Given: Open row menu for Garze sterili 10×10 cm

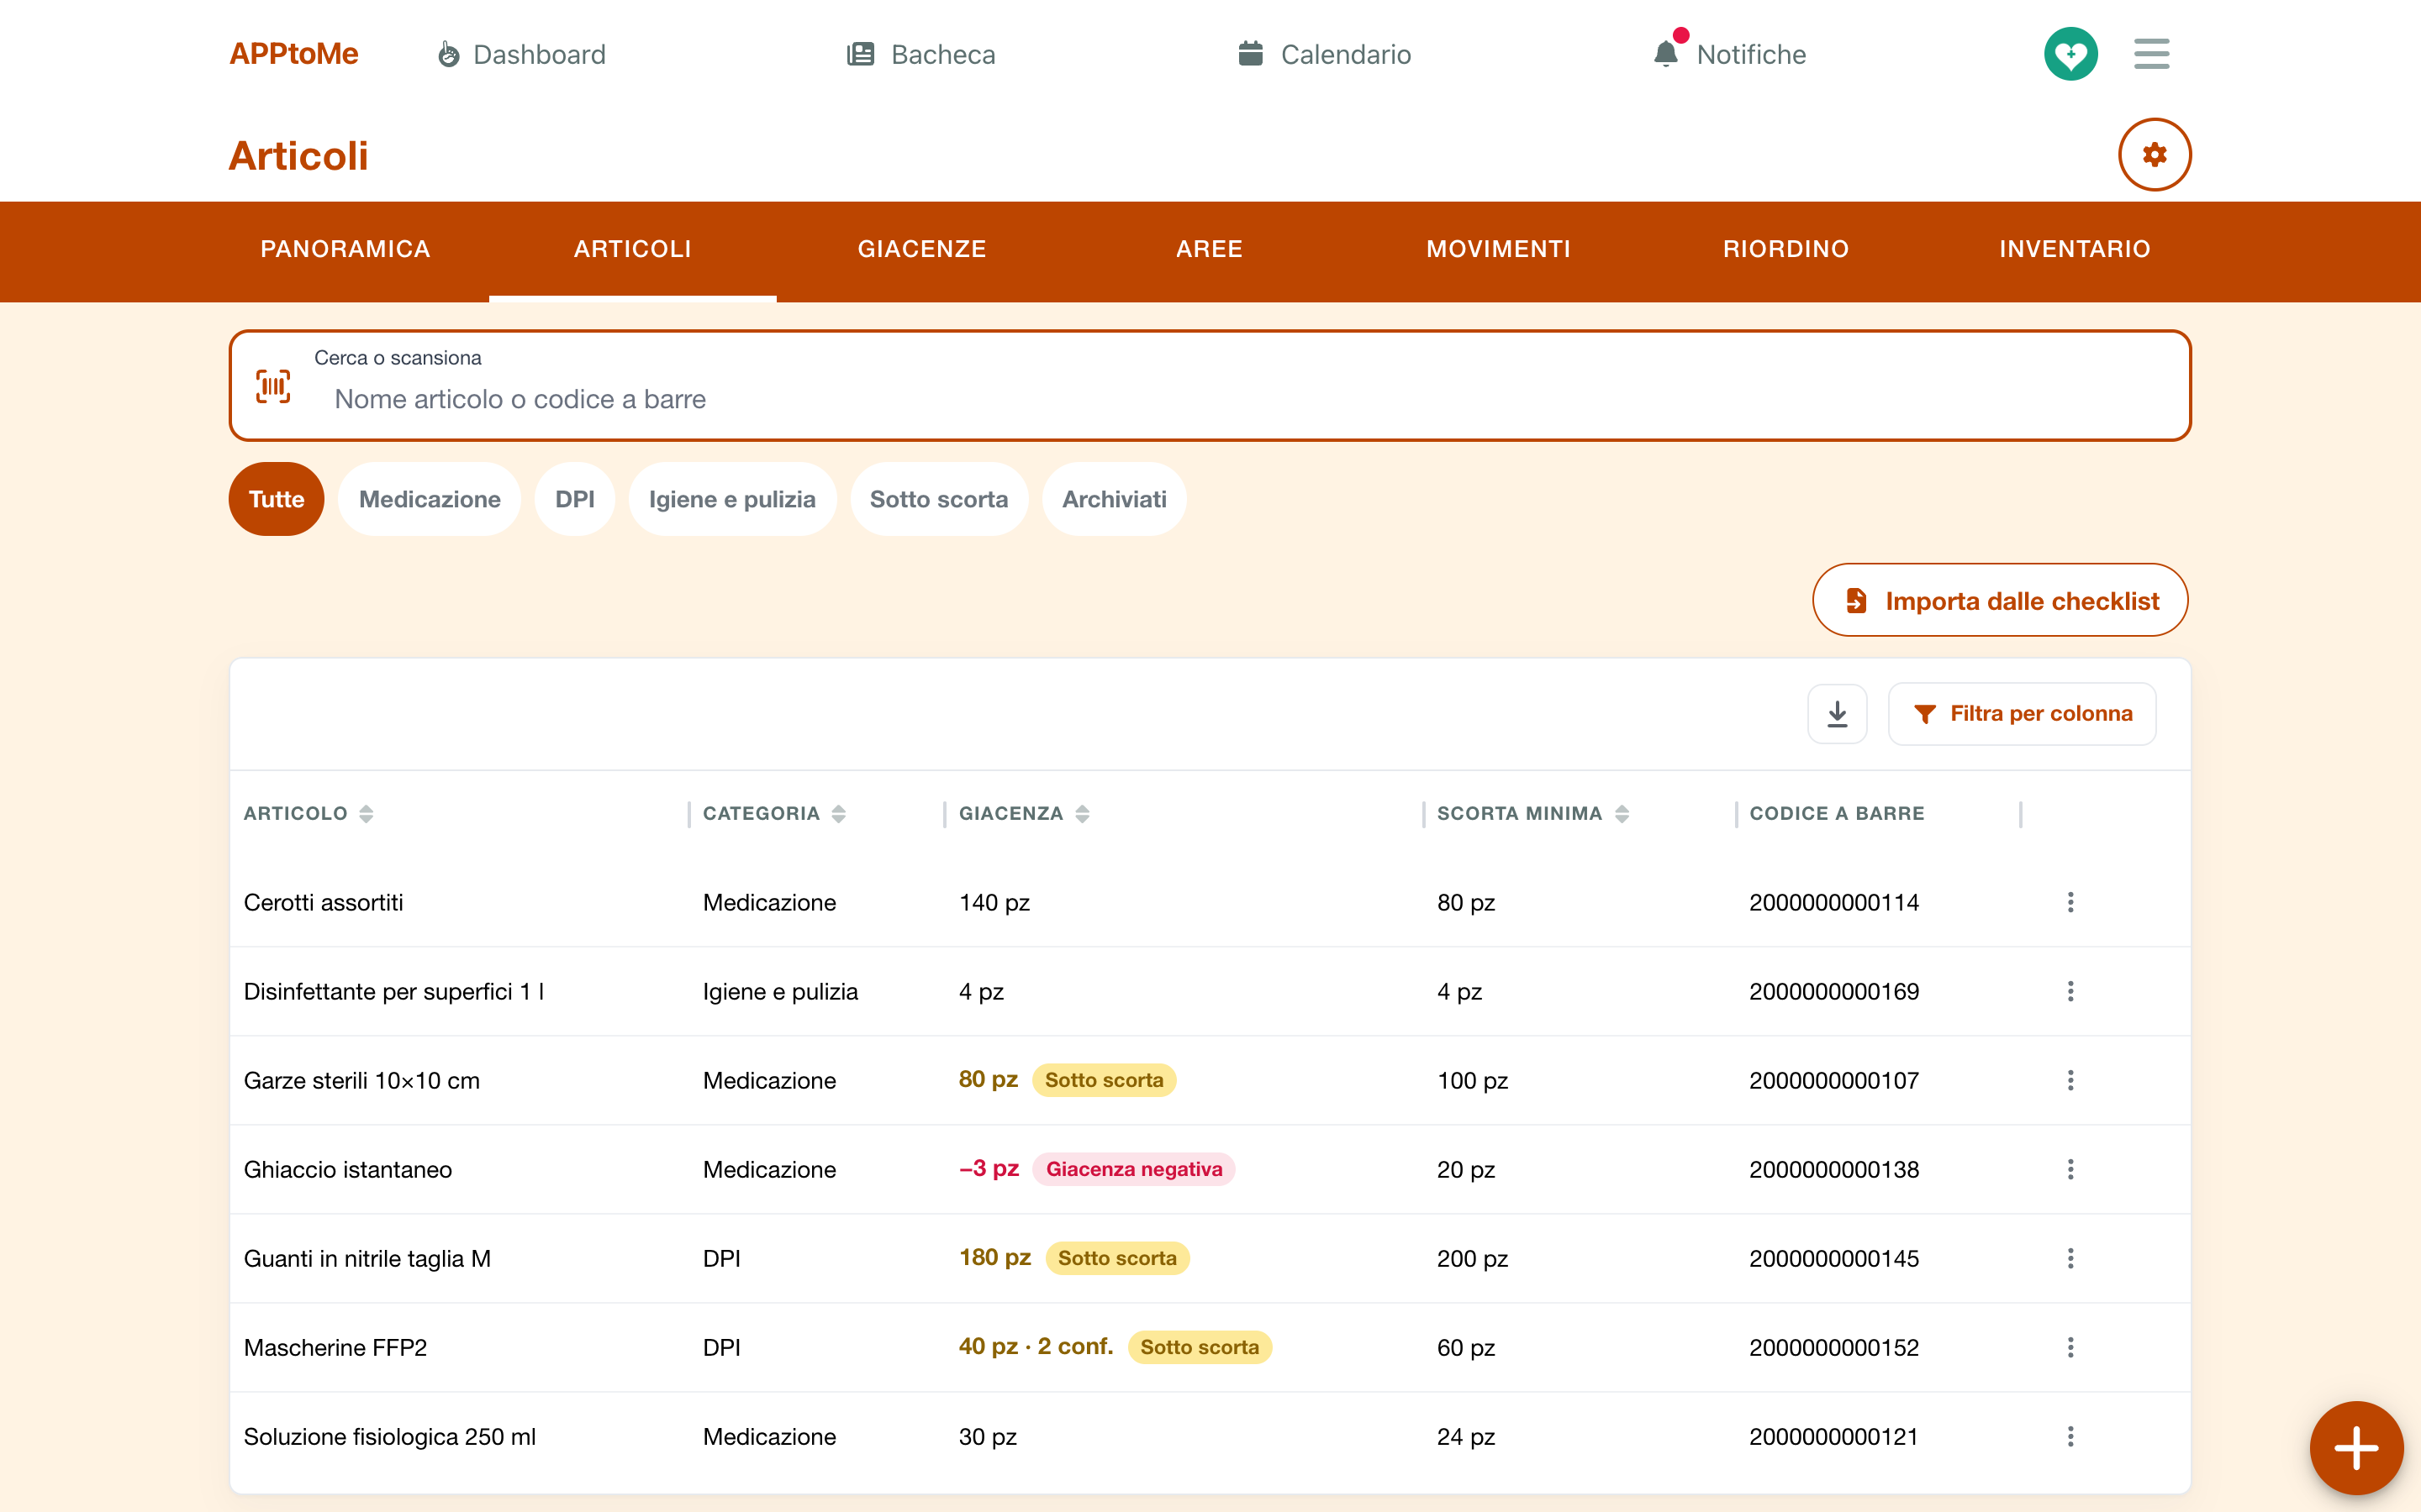Looking at the screenshot, I should click(x=2070, y=1080).
